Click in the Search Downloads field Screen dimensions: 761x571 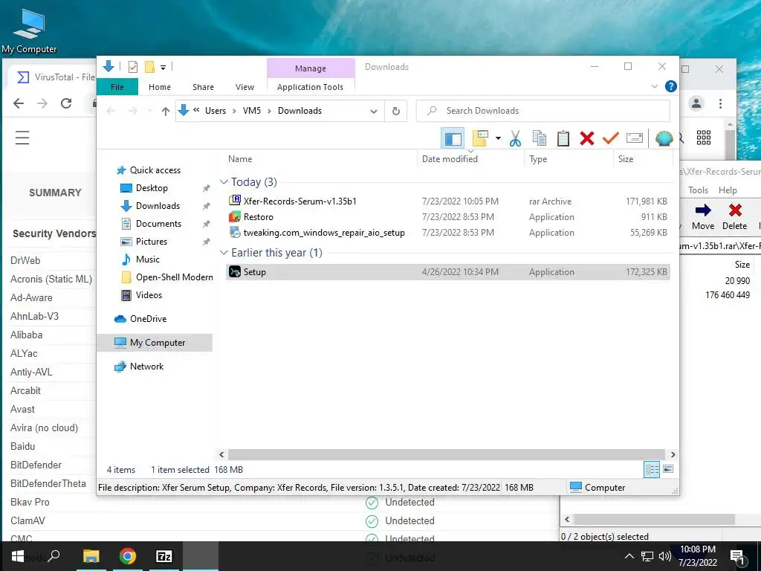tap(543, 111)
